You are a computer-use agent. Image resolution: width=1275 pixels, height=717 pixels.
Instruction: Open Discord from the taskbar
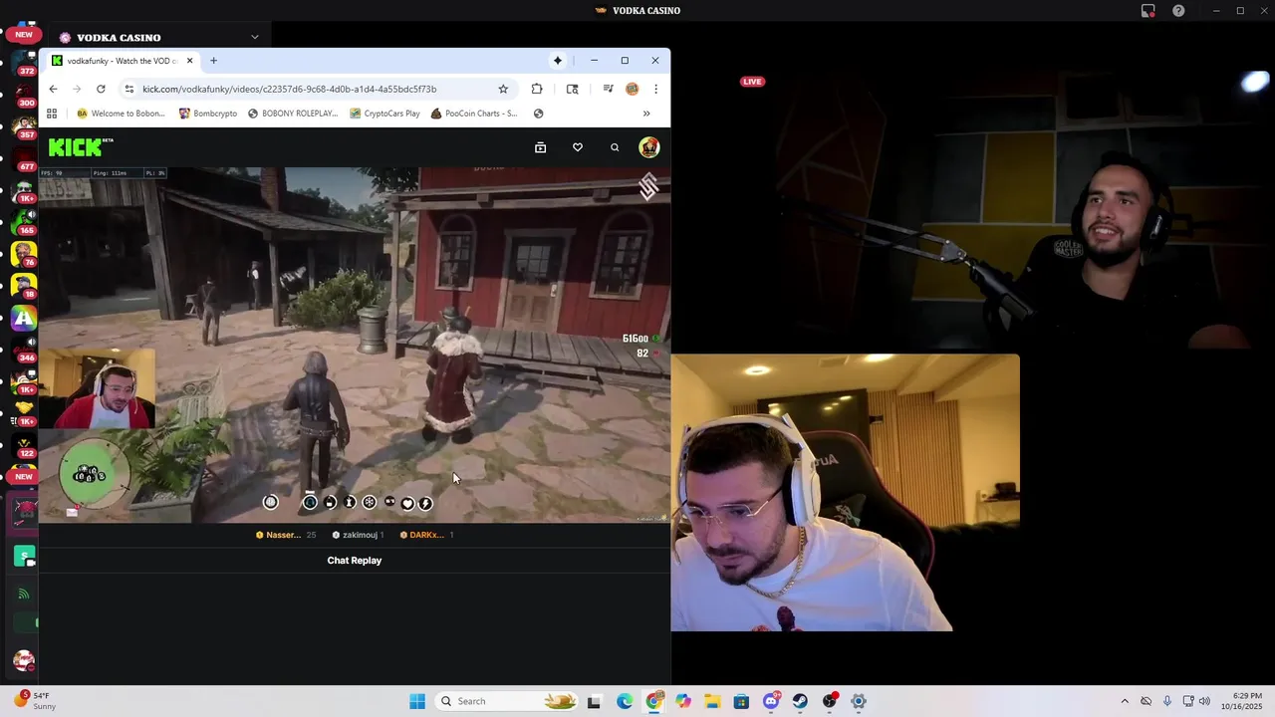tap(771, 701)
